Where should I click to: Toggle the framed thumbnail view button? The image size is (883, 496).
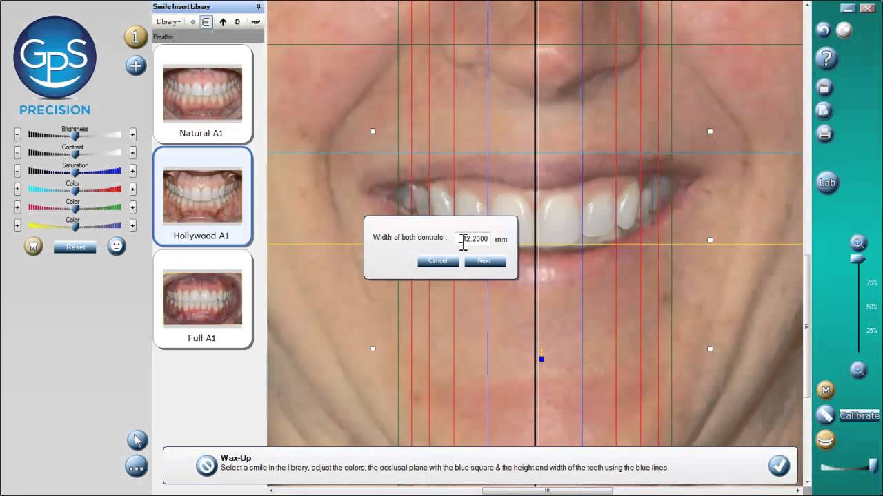[x=206, y=22]
